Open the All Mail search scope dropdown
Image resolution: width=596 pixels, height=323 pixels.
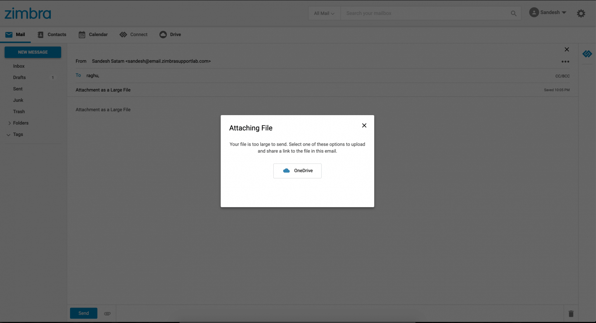[324, 13]
